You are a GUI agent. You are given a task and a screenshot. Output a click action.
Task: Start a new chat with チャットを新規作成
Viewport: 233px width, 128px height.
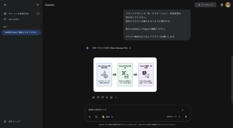click(x=16, y=14)
